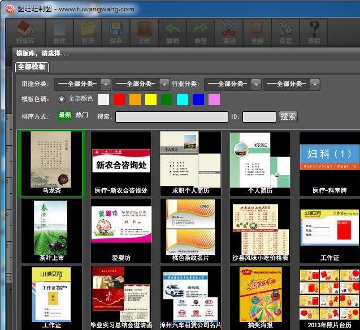The image size is (360, 330).
Task: Select the 全部颜色 radio button
Action: [x=61, y=99]
